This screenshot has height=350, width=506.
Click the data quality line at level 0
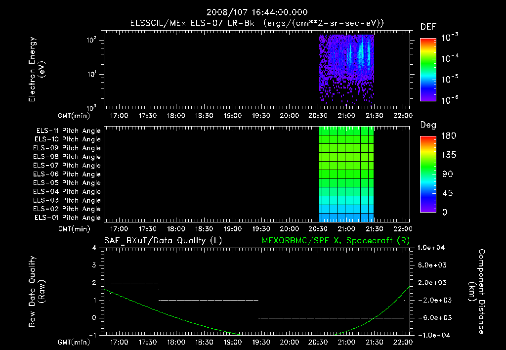click(x=331, y=318)
